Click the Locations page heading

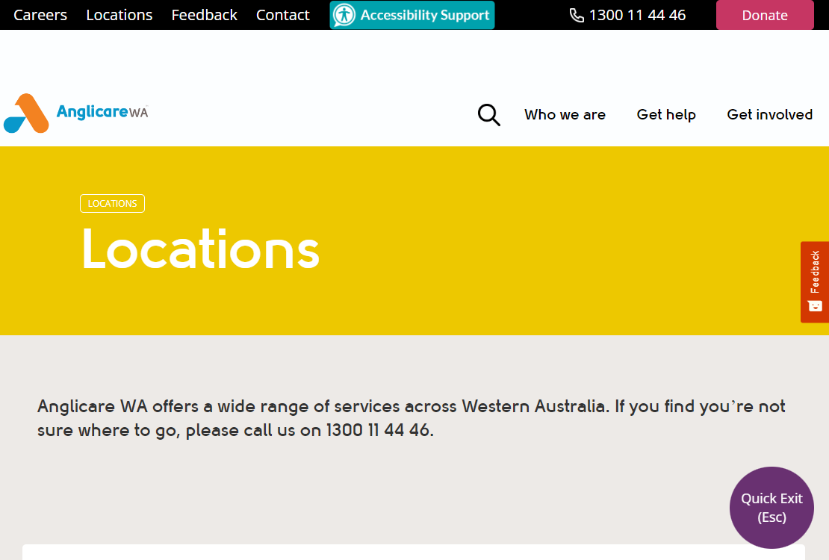(x=200, y=249)
